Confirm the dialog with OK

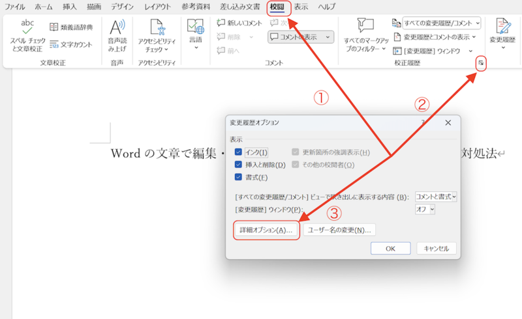pyautogui.click(x=390, y=249)
